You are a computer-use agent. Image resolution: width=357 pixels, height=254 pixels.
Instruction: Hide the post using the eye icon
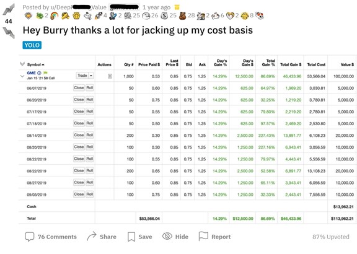tap(167, 236)
